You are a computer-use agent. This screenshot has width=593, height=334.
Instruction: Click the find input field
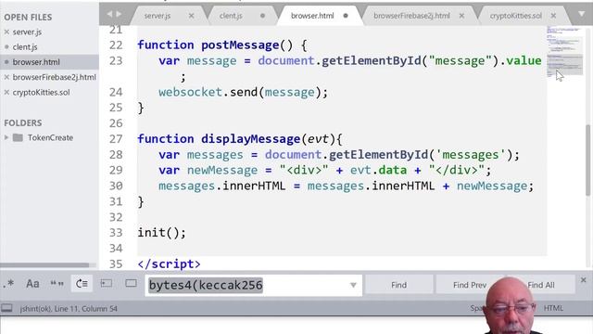pyautogui.click(x=253, y=285)
